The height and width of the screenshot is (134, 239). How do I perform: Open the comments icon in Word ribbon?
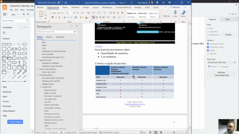click(165, 7)
